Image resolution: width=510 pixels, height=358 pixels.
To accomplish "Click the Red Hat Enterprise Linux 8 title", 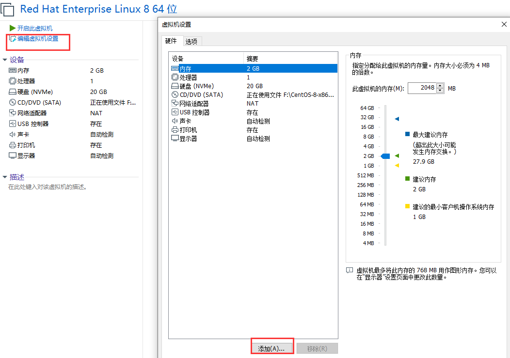I will tap(98, 9).
